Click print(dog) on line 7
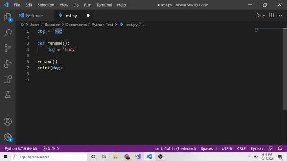This screenshot has width=287, height=161. pos(50,68)
